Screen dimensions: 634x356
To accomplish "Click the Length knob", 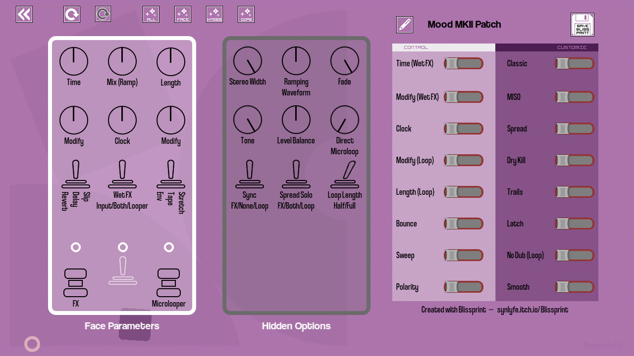I will [x=171, y=62].
